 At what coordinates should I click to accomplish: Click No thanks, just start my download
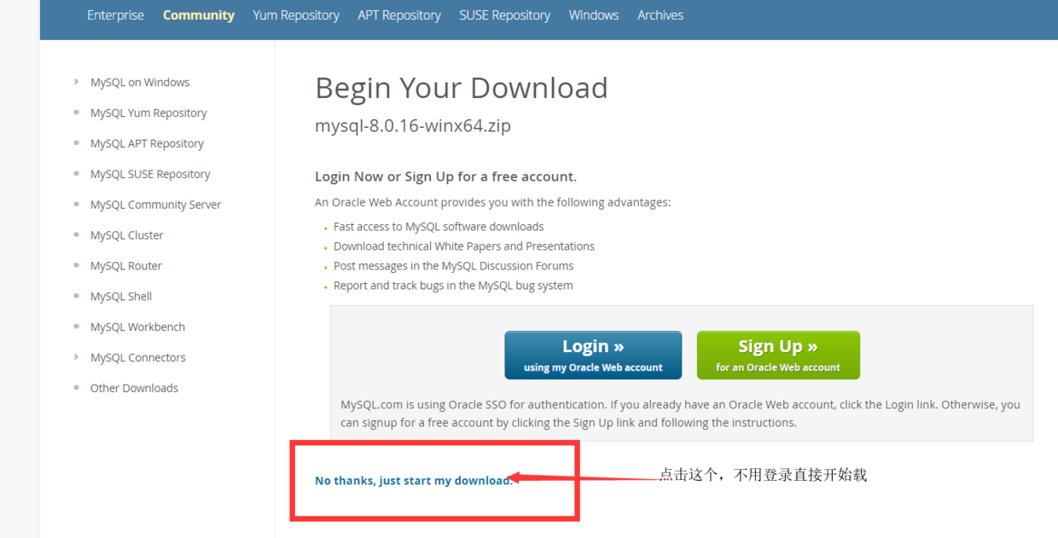414,481
